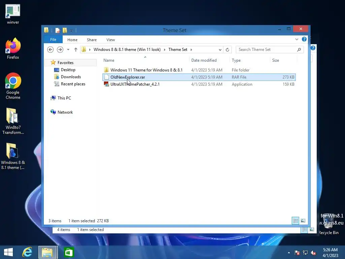Click Help icon of the background window
The width and height of the screenshot is (345, 259).
click(313, 48)
